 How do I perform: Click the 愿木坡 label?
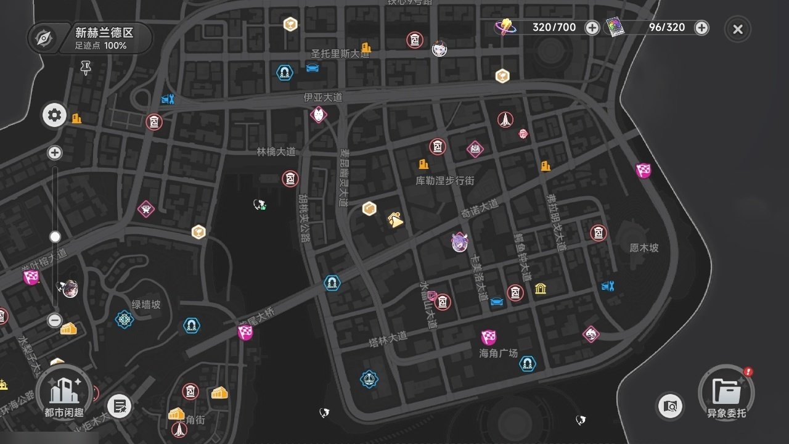coord(644,248)
